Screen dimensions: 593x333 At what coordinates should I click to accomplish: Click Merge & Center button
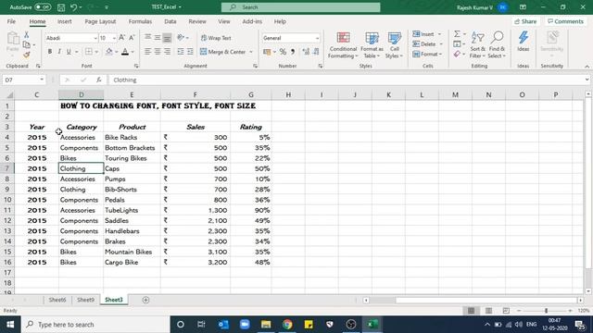point(222,52)
